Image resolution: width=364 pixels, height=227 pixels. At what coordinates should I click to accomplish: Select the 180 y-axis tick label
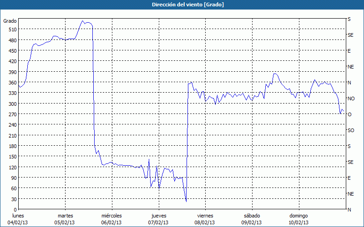(x=12, y=146)
